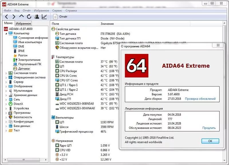Image resolution: width=229 pixels, height=165 pixels.
Task: Switch to the Избранное sidebar tab
Action: point(23,24)
